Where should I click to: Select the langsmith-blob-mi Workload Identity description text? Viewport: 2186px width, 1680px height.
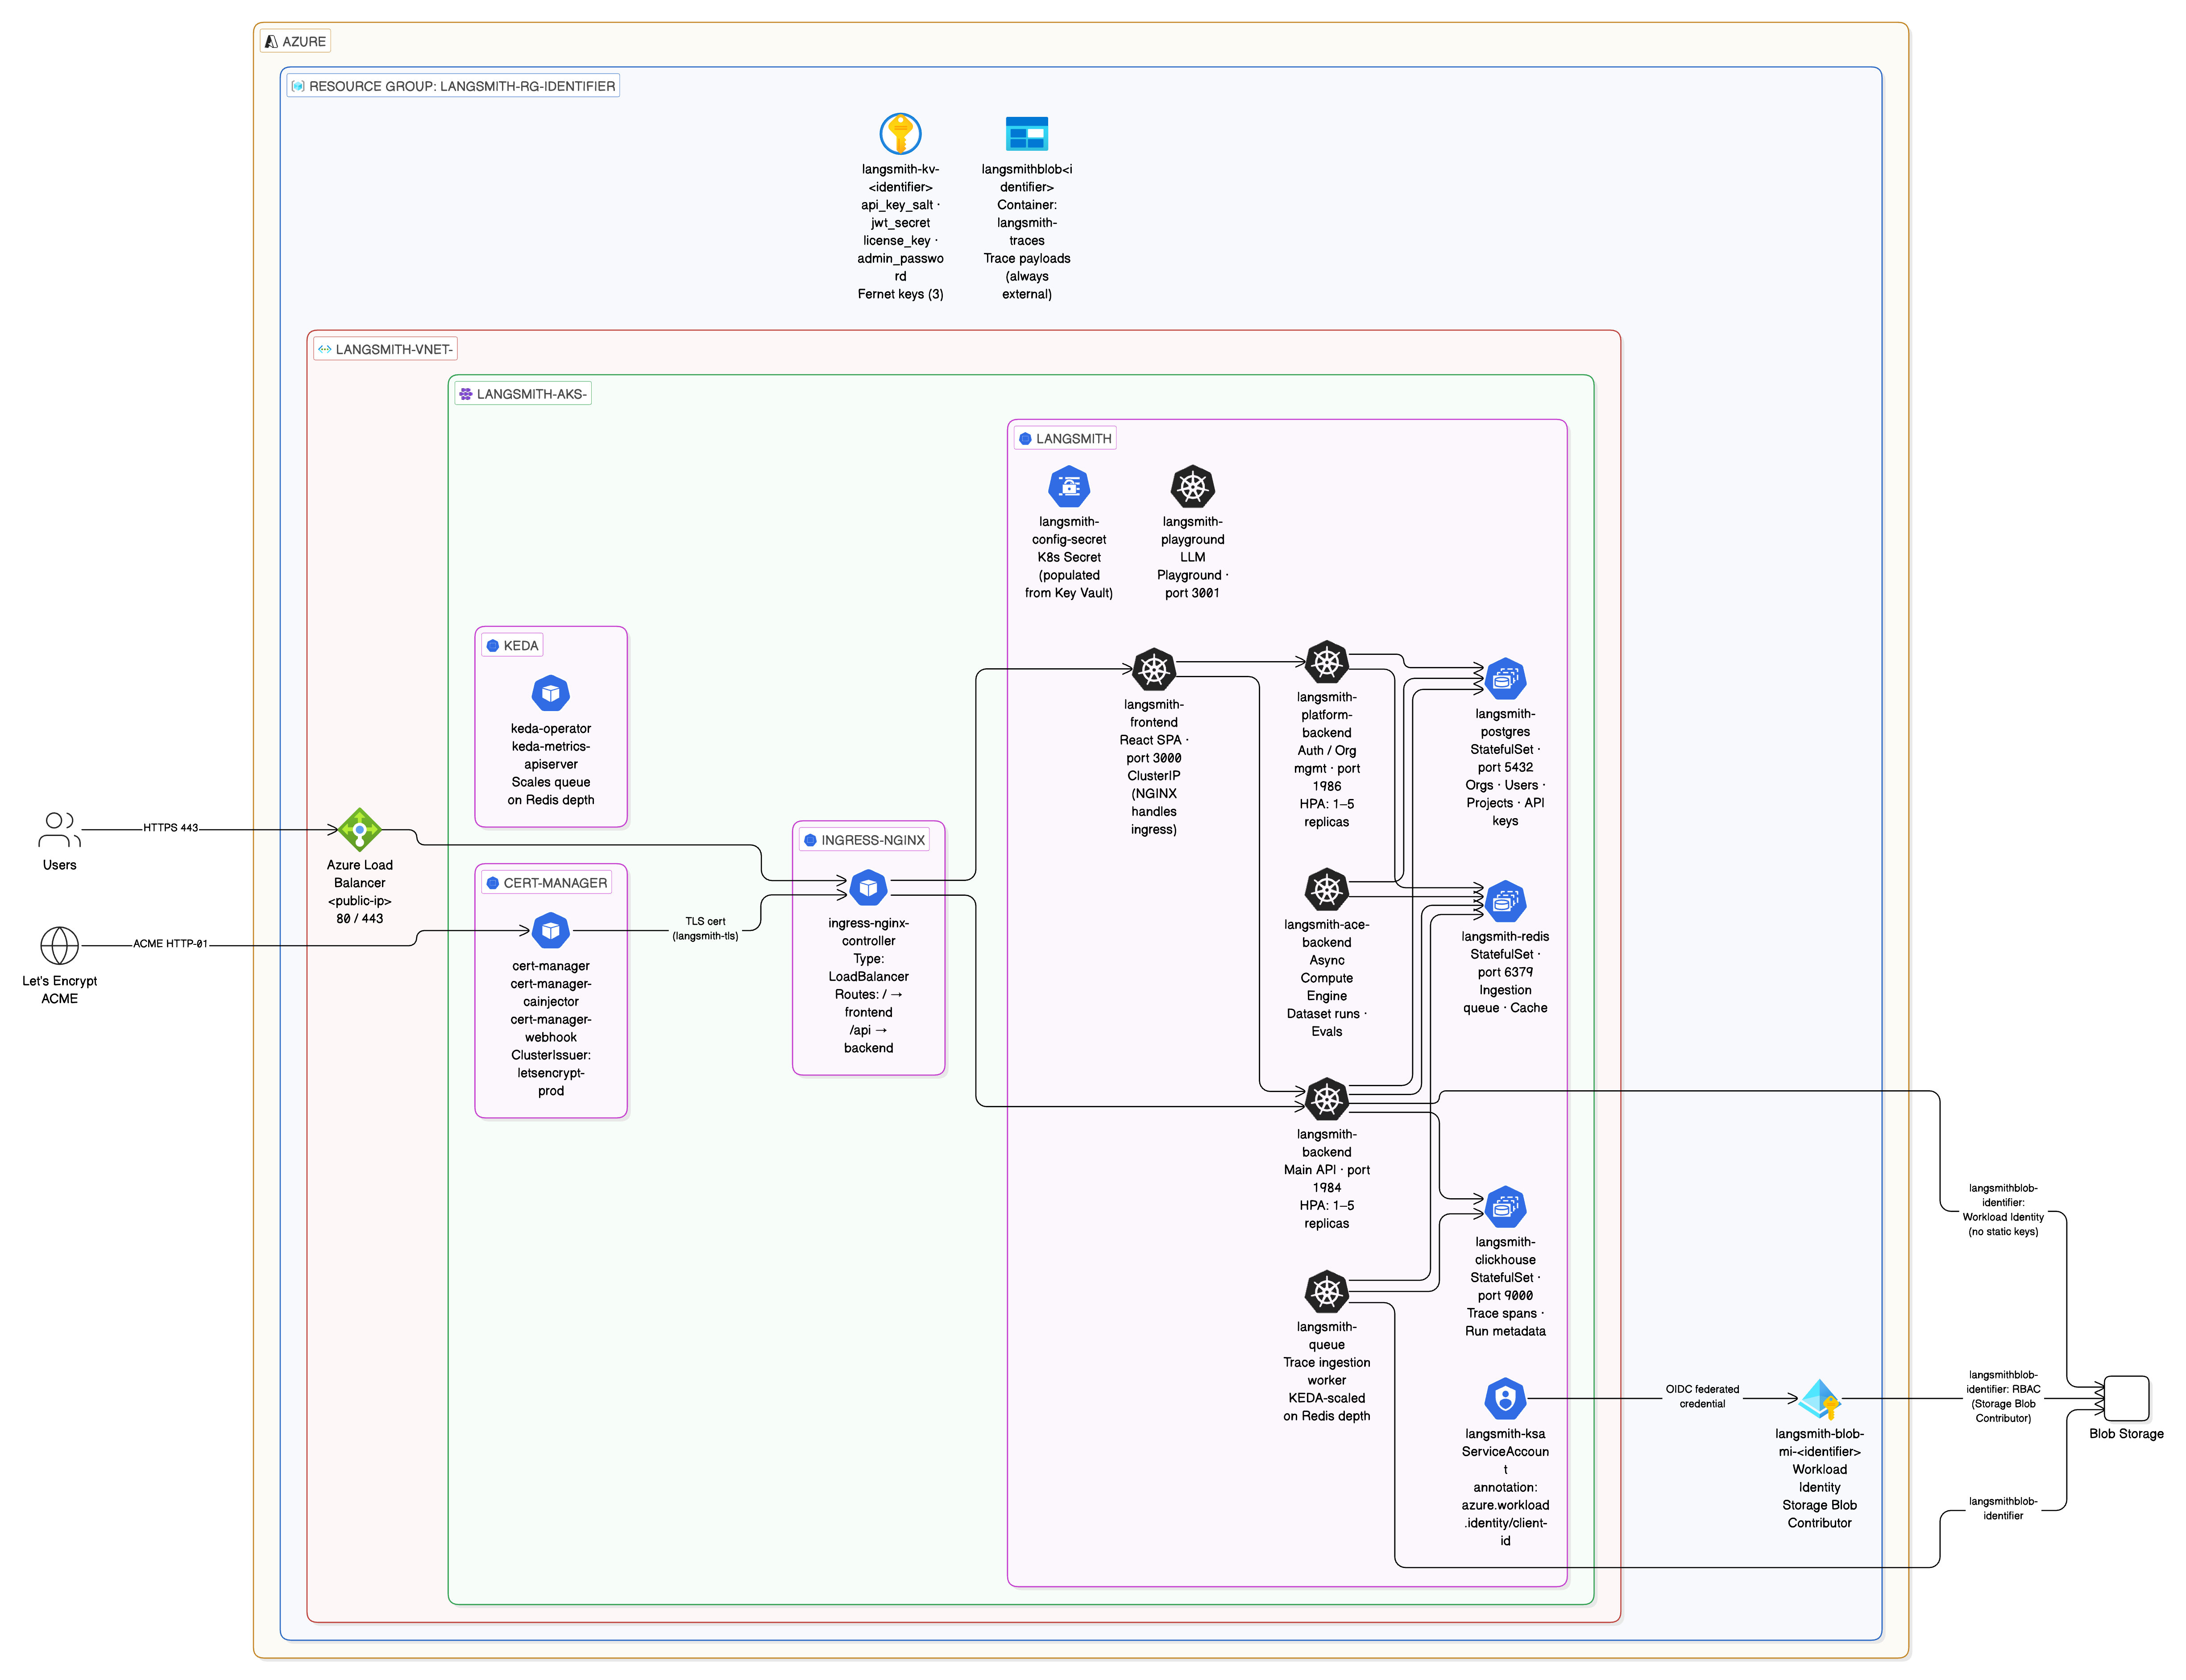pos(1819,1478)
